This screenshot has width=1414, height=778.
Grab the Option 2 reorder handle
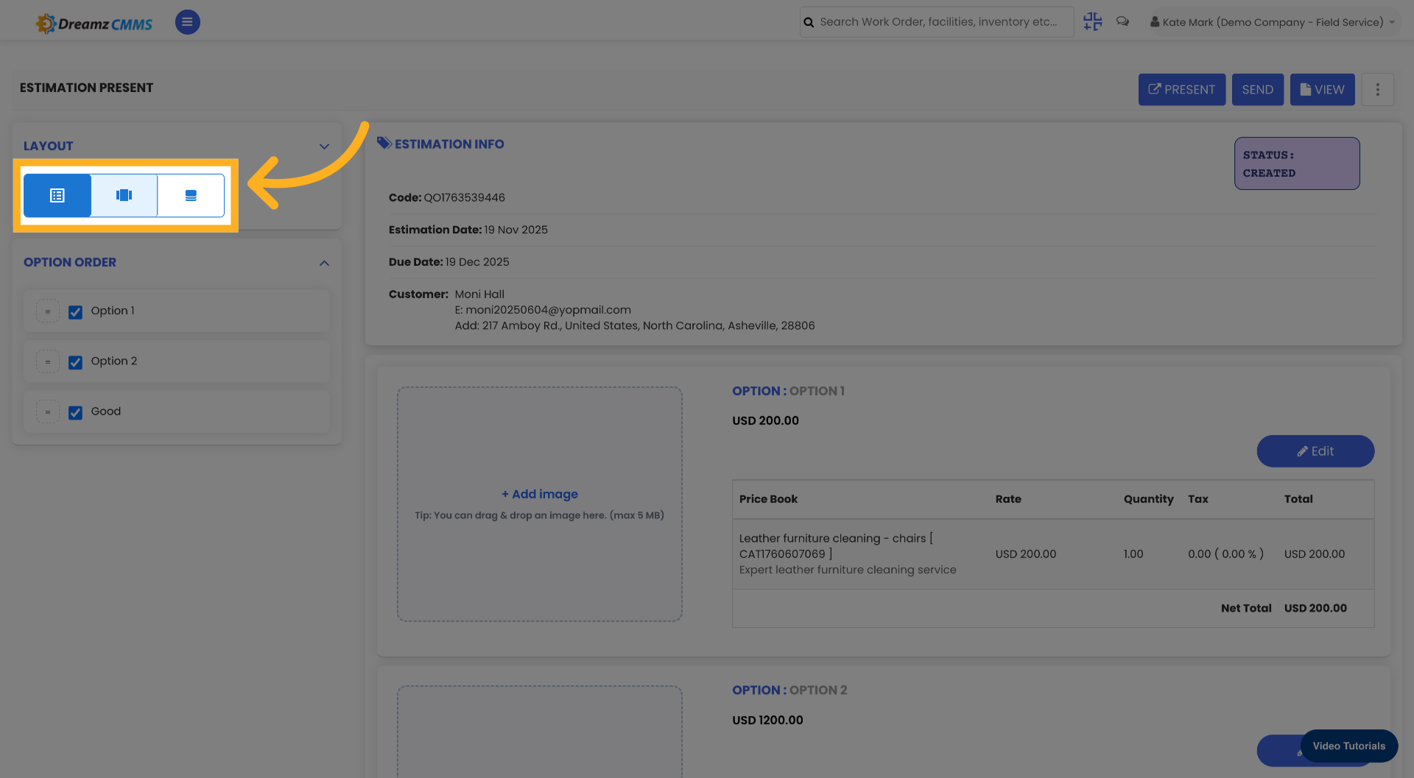click(48, 361)
